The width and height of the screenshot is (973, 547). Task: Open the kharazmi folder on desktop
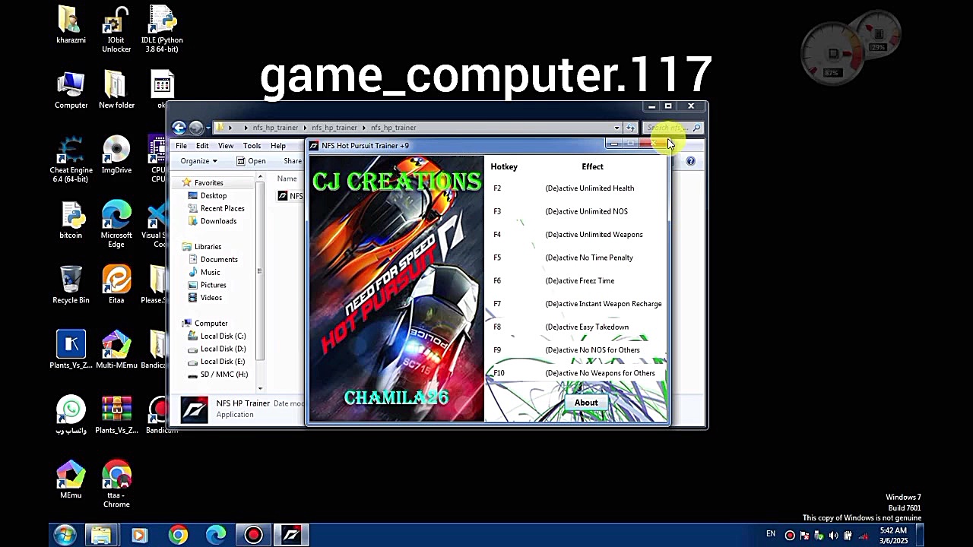71,24
